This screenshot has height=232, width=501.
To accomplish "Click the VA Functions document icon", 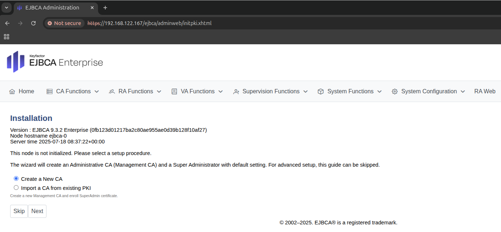I will click(x=174, y=91).
